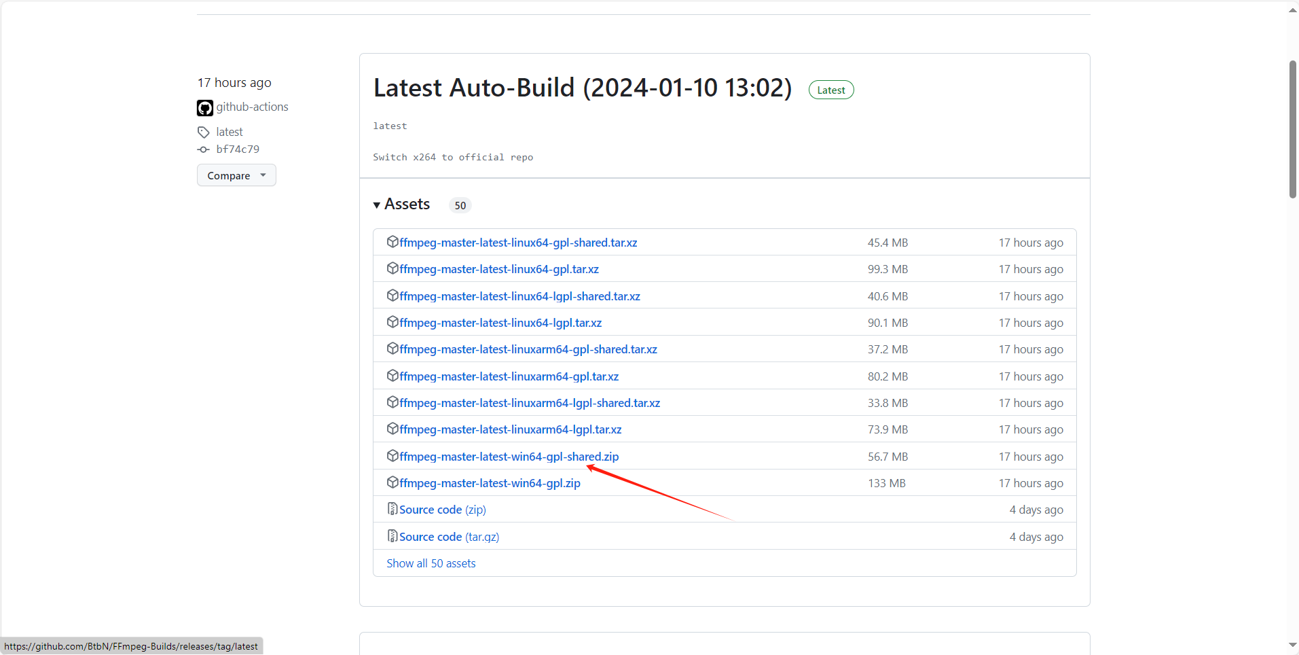This screenshot has height=655, width=1299.
Task: Click the package icon for linux64-lgpl-shared.tar.xz
Action: click(392, 296)
